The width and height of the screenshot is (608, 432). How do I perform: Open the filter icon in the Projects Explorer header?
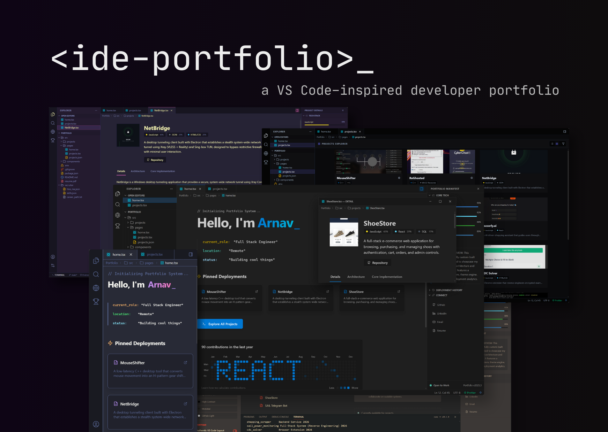click(563, 144)
